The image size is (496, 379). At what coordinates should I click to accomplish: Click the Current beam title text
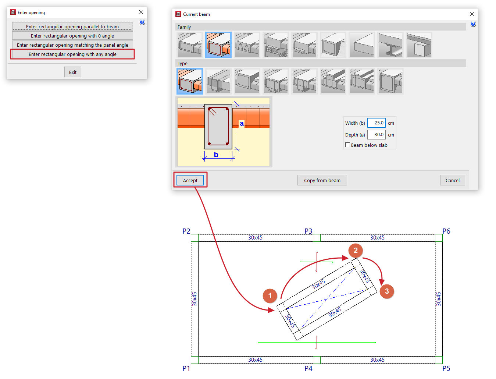point(197,14)
